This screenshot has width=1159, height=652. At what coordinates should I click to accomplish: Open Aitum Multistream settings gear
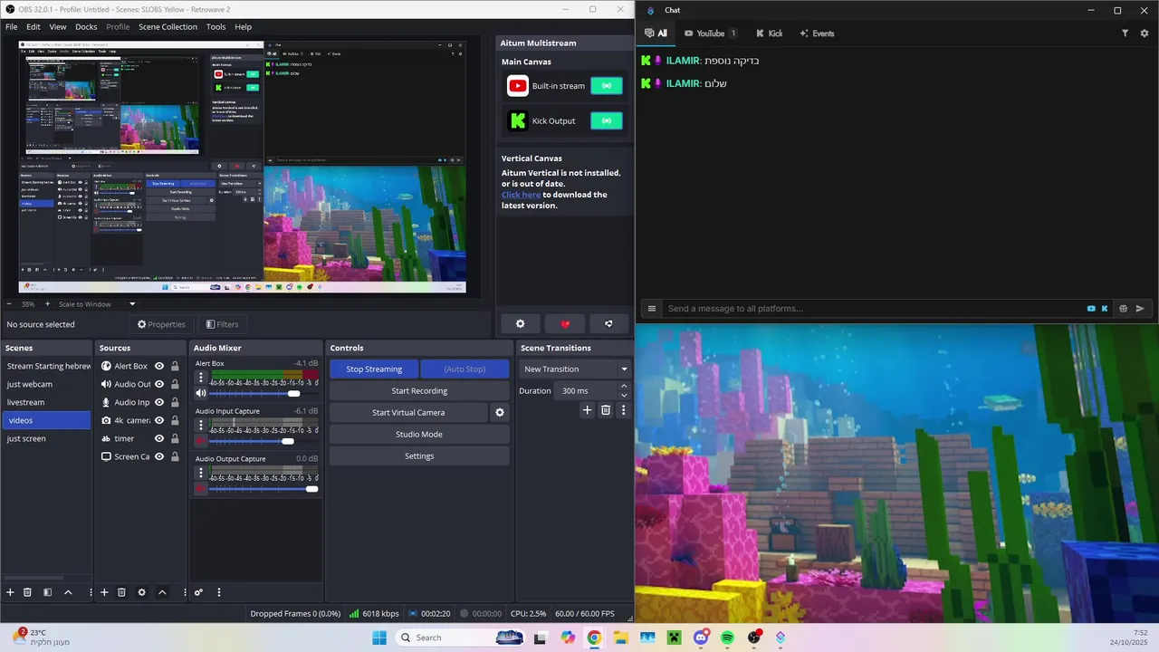[x=520, y=323]
